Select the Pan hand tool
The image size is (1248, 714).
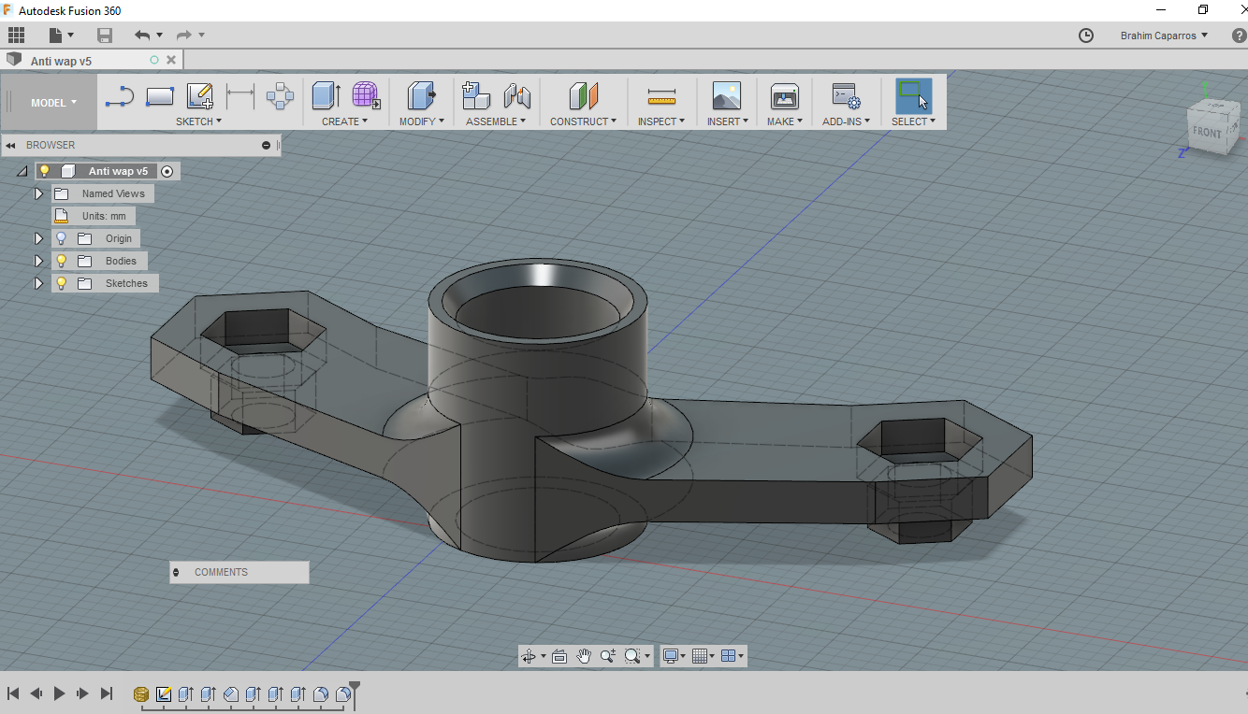tap(584, 656)
